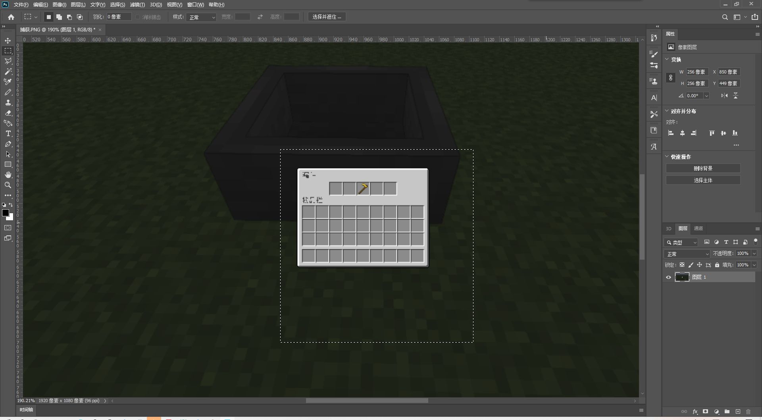Reset default foreground and background colors
The height and width of the screenshot is (420, 762).
[4, 205]
